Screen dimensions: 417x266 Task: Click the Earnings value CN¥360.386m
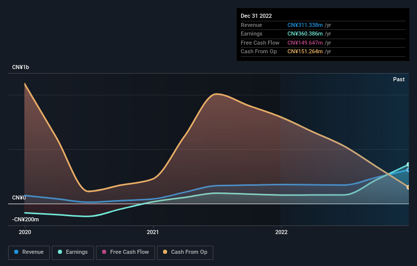coord(305,34)
